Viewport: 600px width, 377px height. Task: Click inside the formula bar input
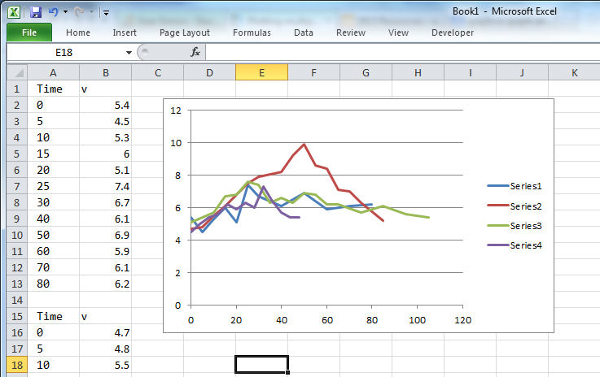(x=399, y=52)
